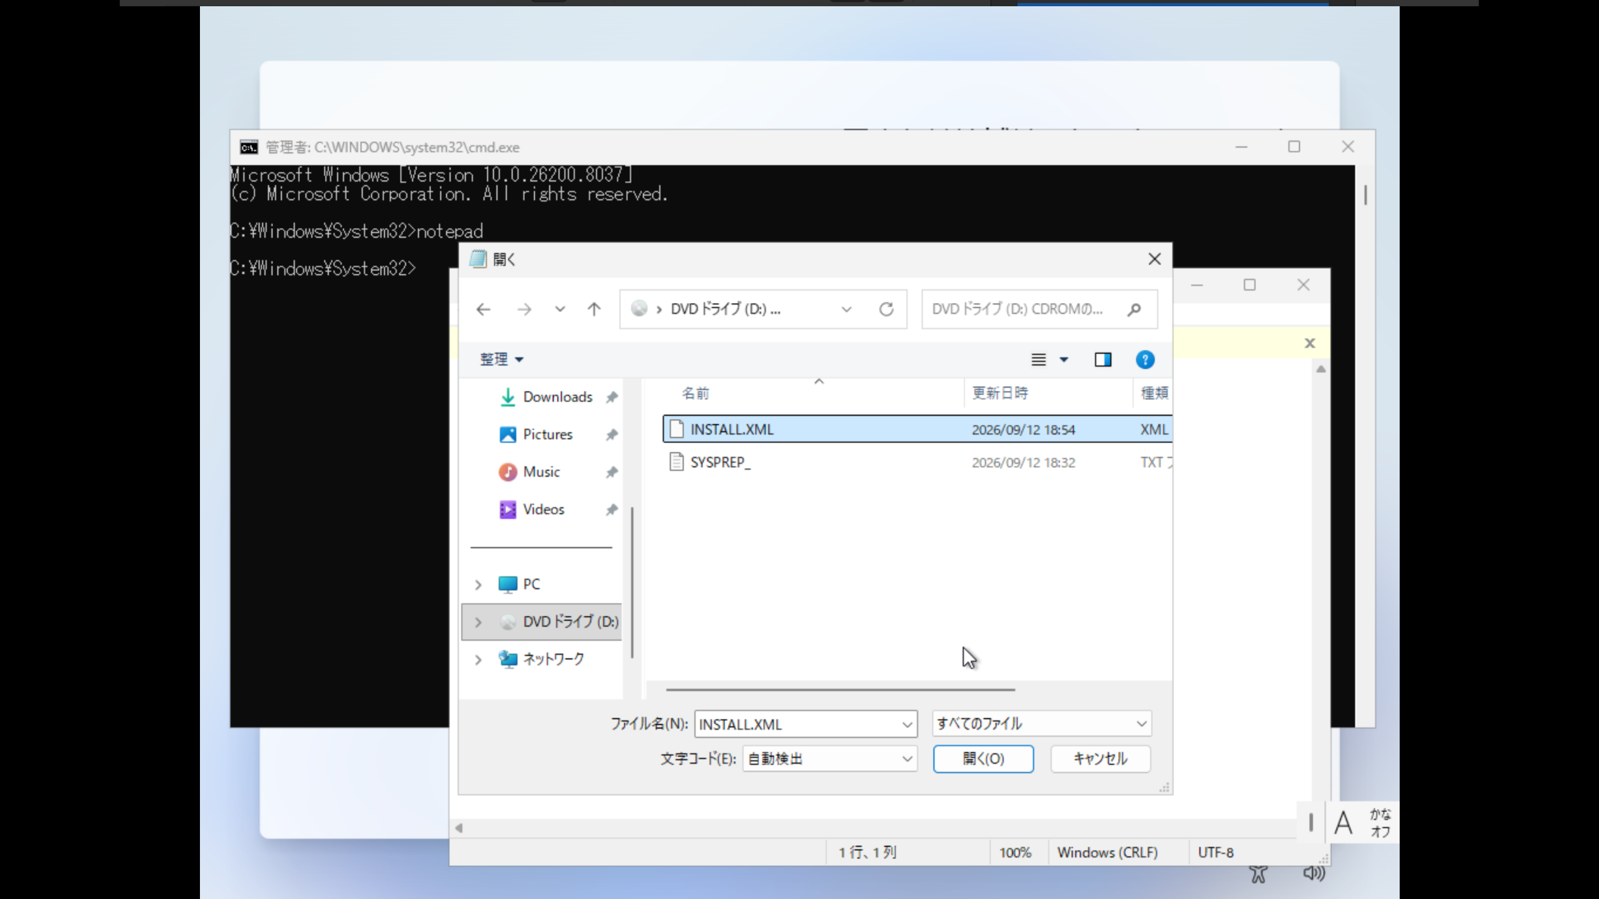Click the search magnifier icon

click(x=1135, y=309)
